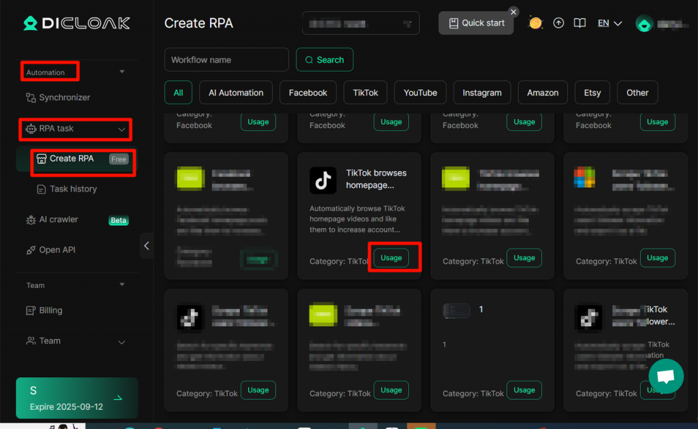The height and width of the screenshot is (429, 698).
Task: Click the DICloak logo
Action: [x=76, y=23]
